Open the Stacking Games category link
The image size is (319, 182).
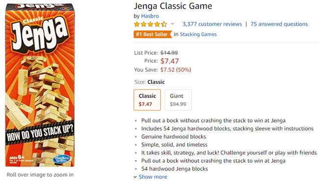(x=198, y=34)
